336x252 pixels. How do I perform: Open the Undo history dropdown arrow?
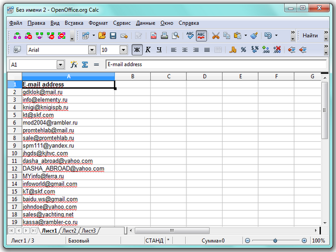[x=277, y=35]
